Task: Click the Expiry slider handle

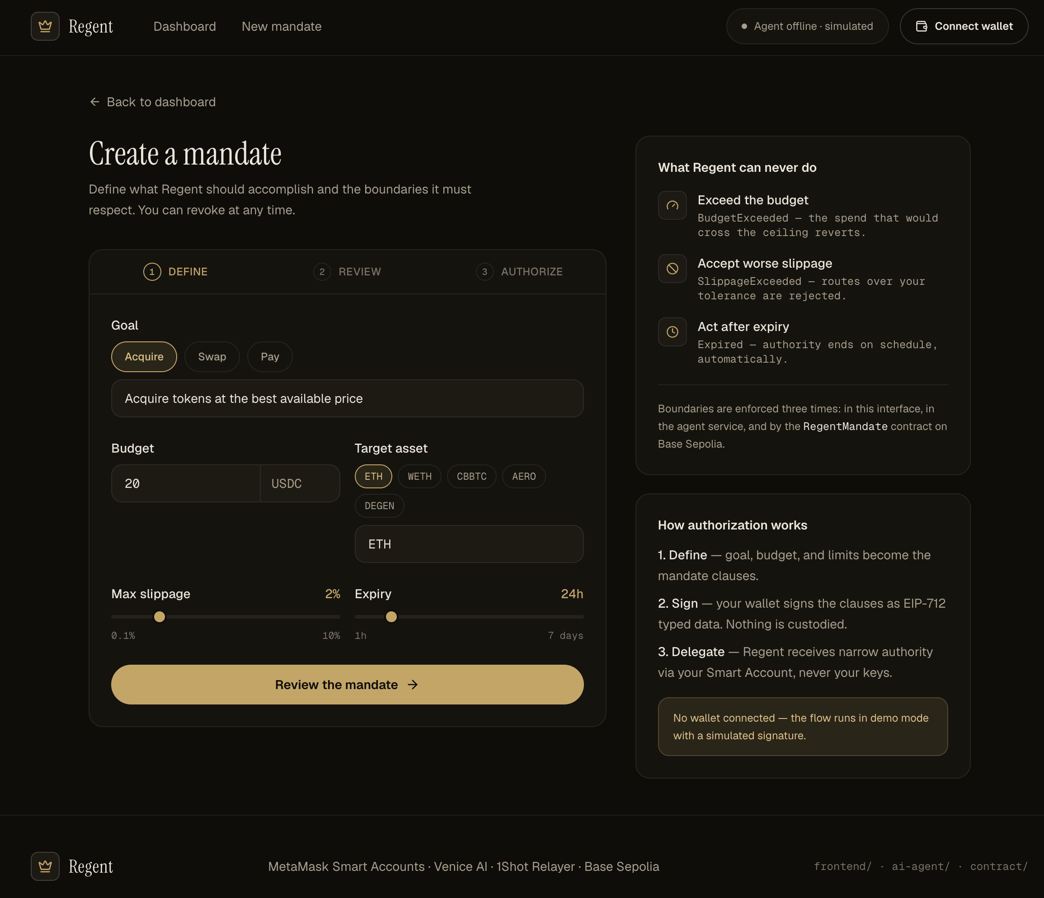Action: coord(391,617)
